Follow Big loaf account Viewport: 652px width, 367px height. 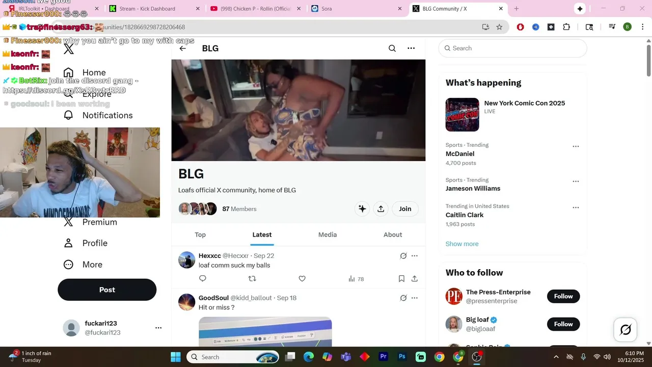tap(563, 324)
